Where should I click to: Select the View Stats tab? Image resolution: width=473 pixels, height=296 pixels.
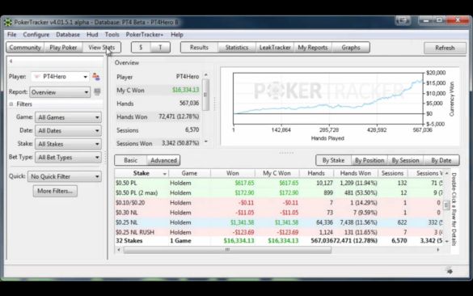[x=102, y=48]
